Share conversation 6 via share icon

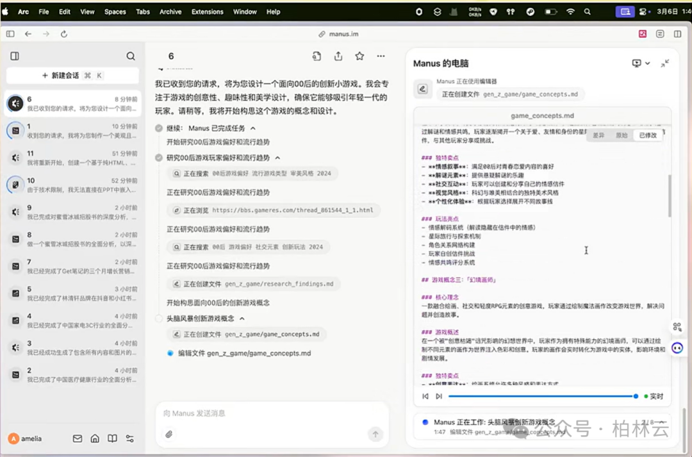(338, 56)
